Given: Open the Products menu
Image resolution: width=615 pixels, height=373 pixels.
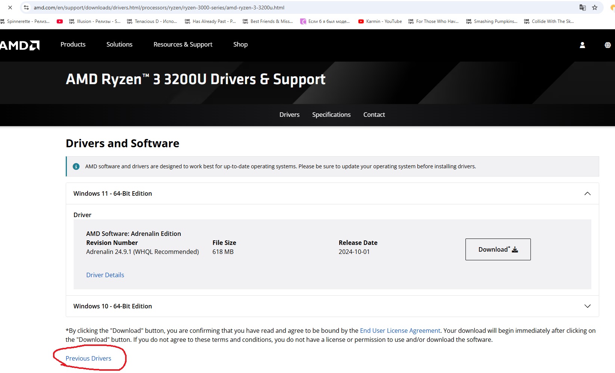Looking at the screenshot, I should point(73,44).
